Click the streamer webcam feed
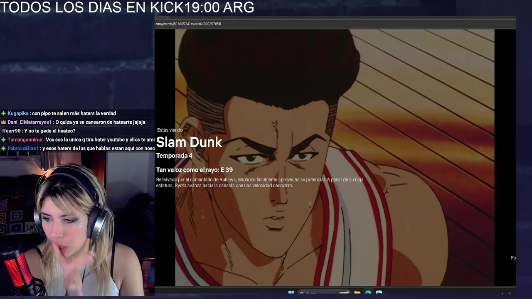The image size is (532, 299). (77, 224)
